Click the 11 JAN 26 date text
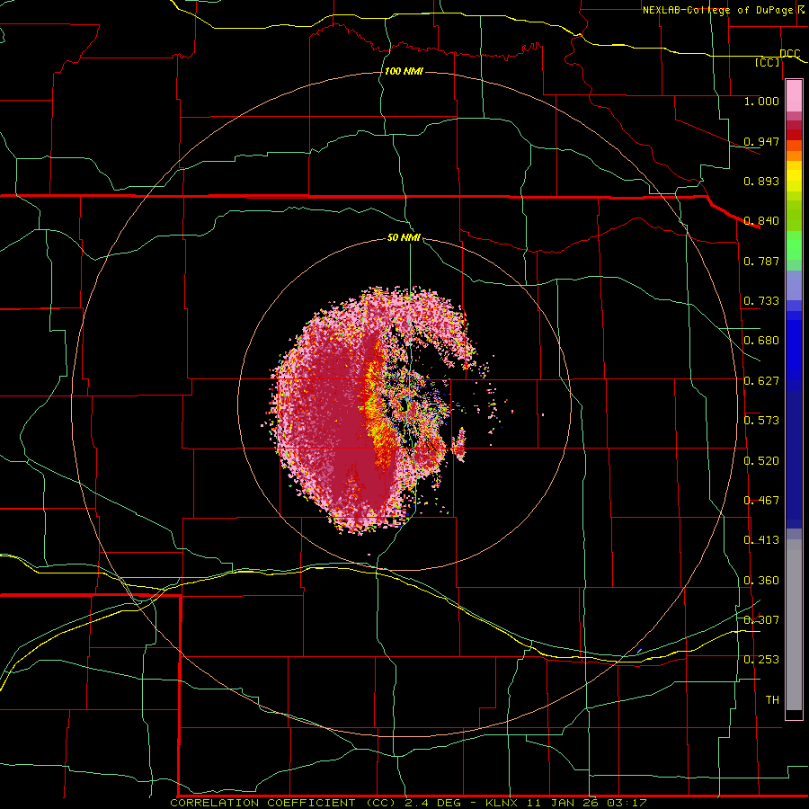809x809 pixels. point(563,803)
